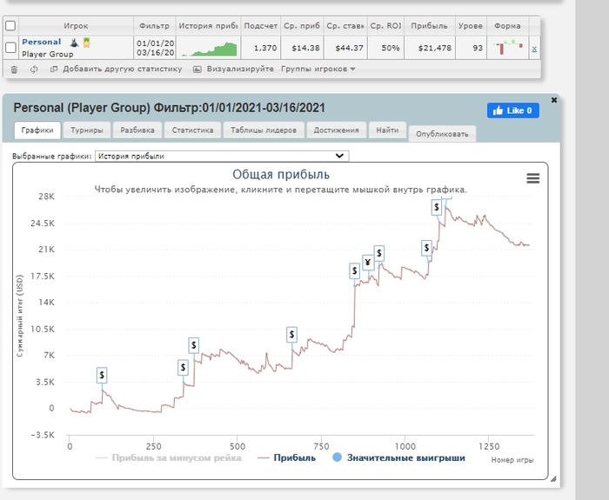Click the Общая прибыль chart title
Image resolution: width=609 pixels, height=500 pixels.
[x=281, y=174]
